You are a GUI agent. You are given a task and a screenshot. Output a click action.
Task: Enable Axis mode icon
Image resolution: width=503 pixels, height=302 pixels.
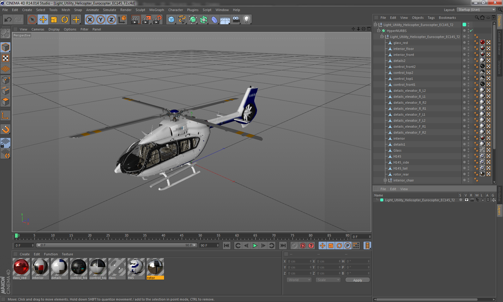[x=5, y=115]
